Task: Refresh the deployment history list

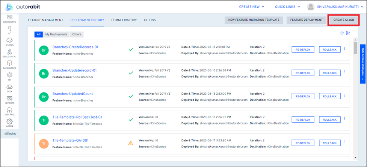Action: [x=342, y=33]
